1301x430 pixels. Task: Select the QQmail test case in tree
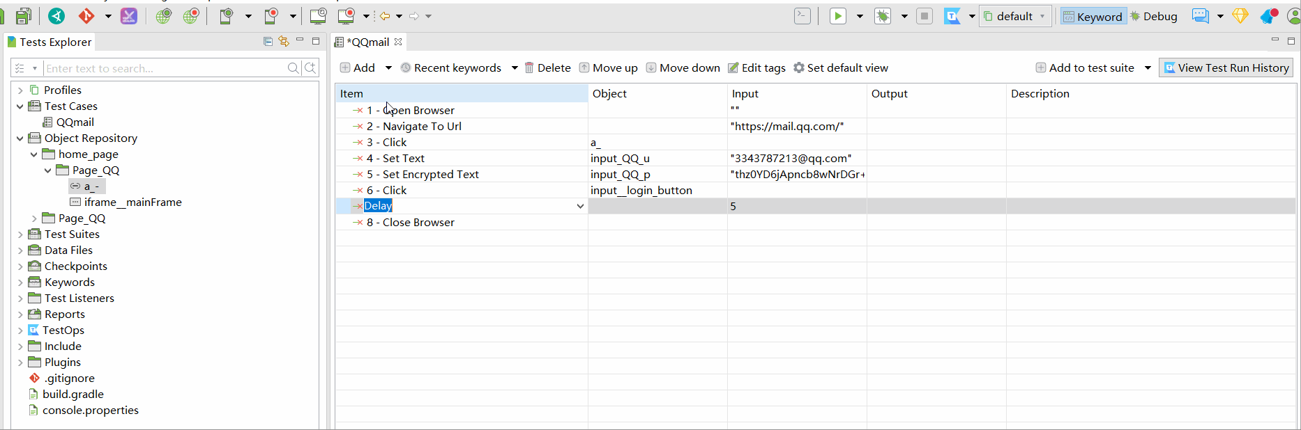(x=68, y=122)
